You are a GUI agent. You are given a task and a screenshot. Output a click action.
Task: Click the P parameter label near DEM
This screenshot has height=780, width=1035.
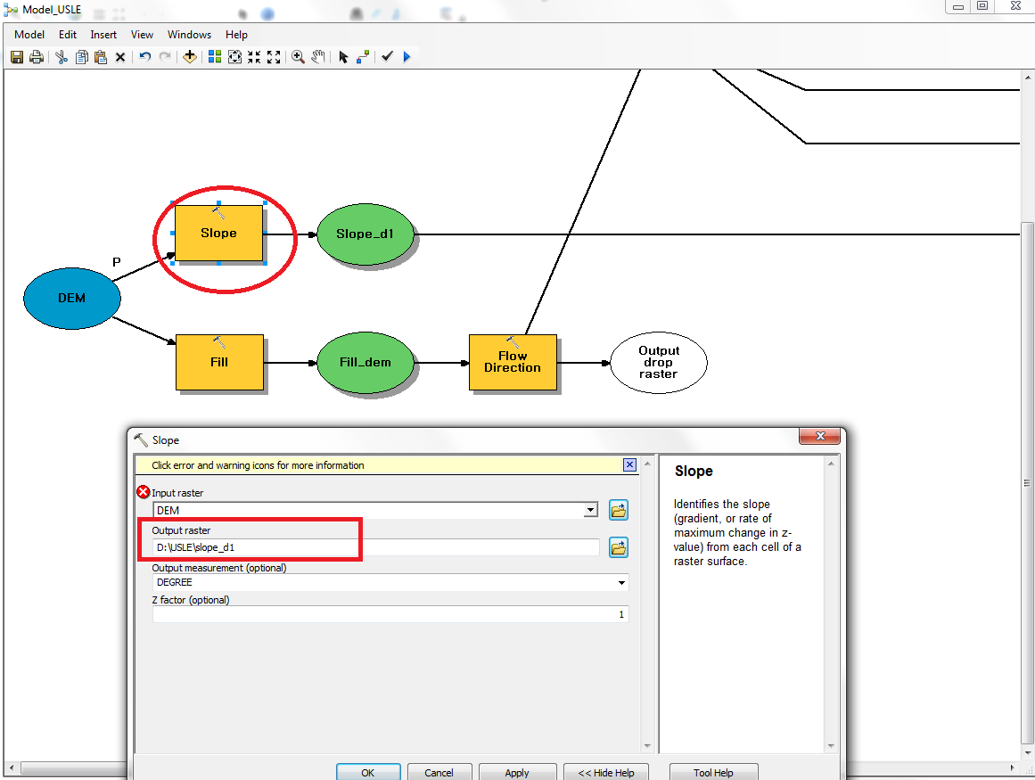click(117, 262)
